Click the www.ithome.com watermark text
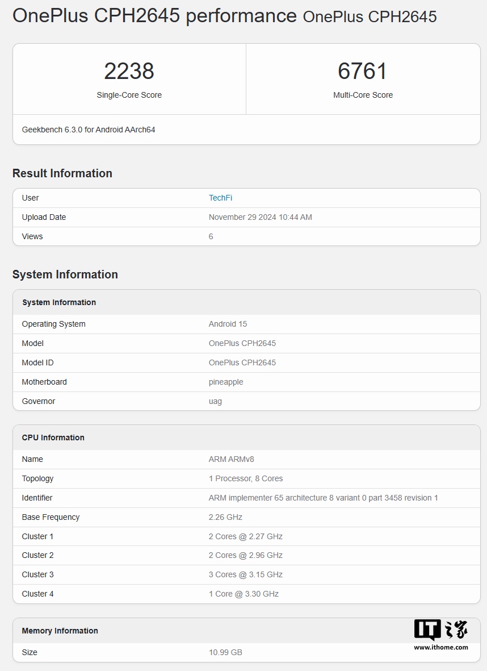Image resolution: width=487 pixels, height=671 pixels. coord(440,647)
